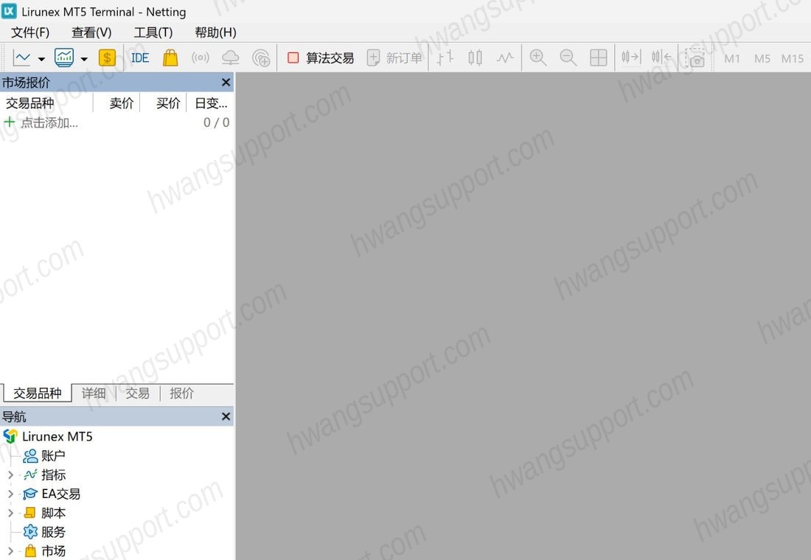Expand the 市场 tree node
811x560 pixels.
(10, 551)
